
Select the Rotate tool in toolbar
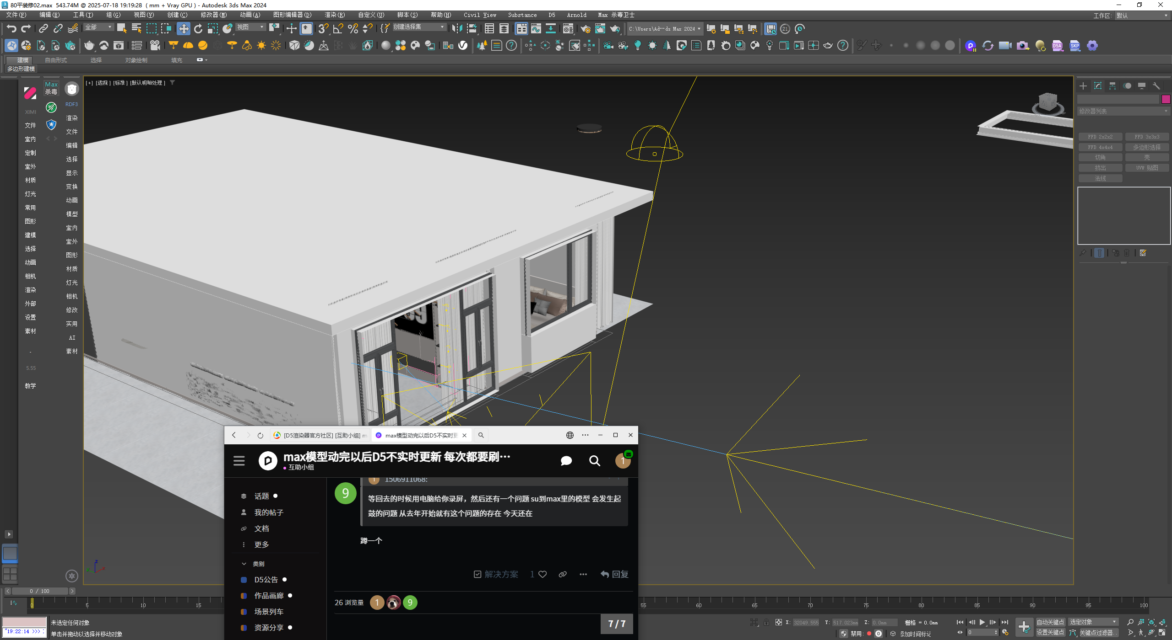(198, 29)
